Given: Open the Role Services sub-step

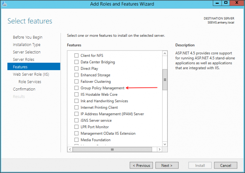Looking at the screenshot, I should (x=30, y=82).
